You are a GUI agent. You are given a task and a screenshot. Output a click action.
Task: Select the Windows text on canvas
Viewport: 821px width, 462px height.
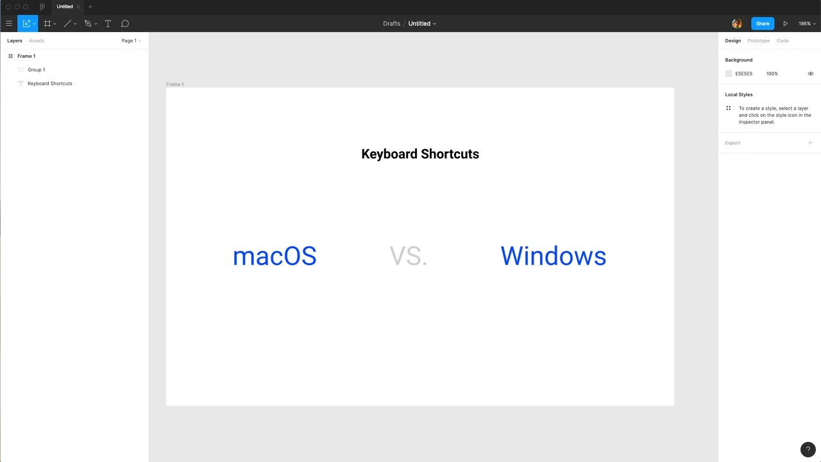coord(554,256)
